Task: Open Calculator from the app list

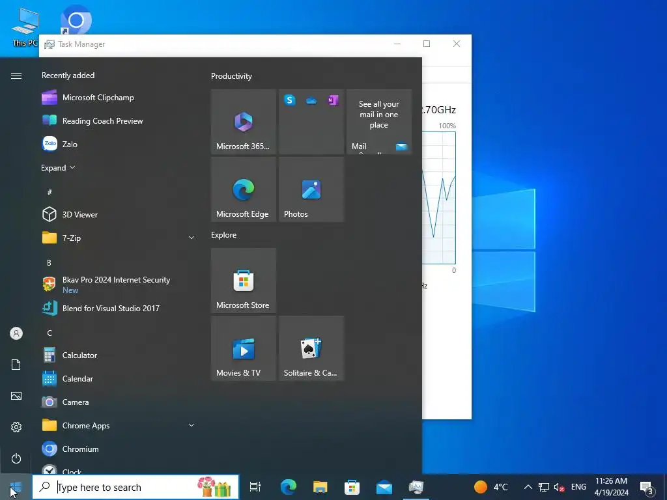Action: [119, 355]
